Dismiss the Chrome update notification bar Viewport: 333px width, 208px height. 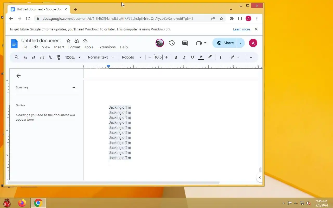click(x=256, y=29)
